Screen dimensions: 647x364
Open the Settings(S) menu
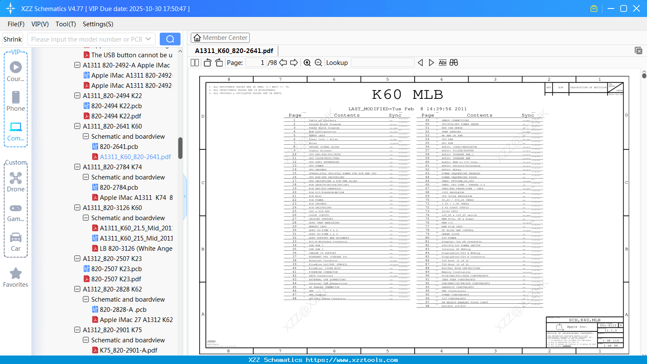[98, 24]
